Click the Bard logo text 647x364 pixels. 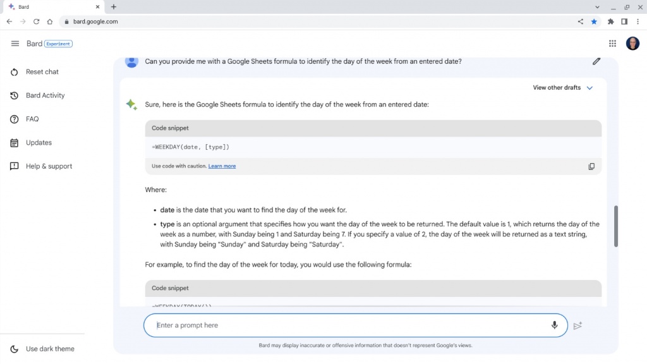click(34, 44)
